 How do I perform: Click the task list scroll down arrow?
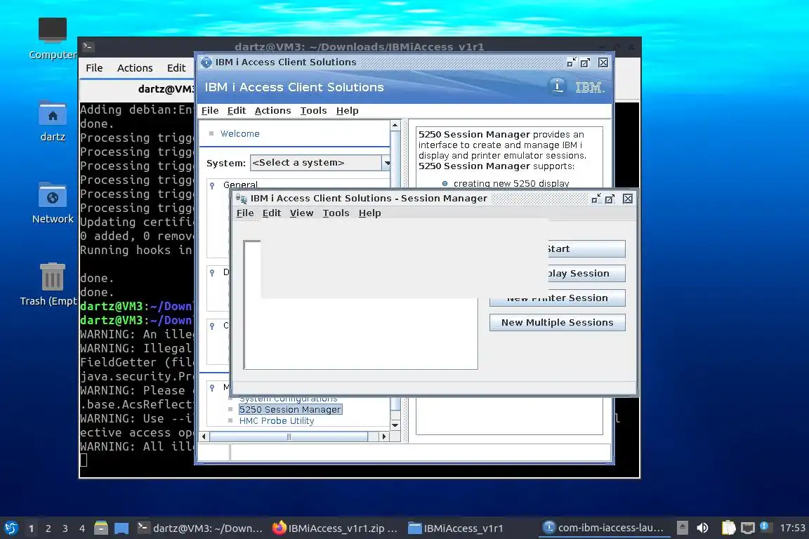click(395, 425)
